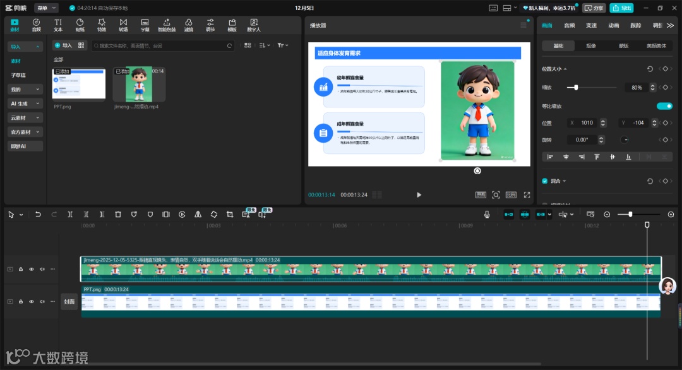Click the 封面 cover button on timeline
This screenshot has width=682, height=370.
tap(69, 302)
